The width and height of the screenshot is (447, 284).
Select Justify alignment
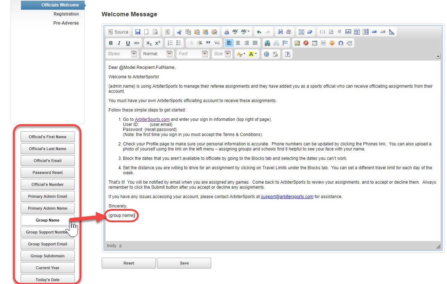click(x=255, y=43)
